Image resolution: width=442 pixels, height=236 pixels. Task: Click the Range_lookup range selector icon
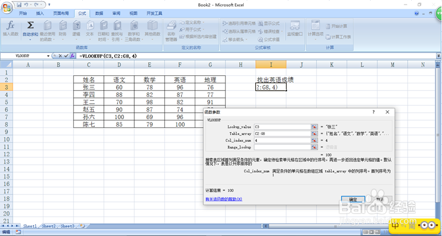pos(314,147)
